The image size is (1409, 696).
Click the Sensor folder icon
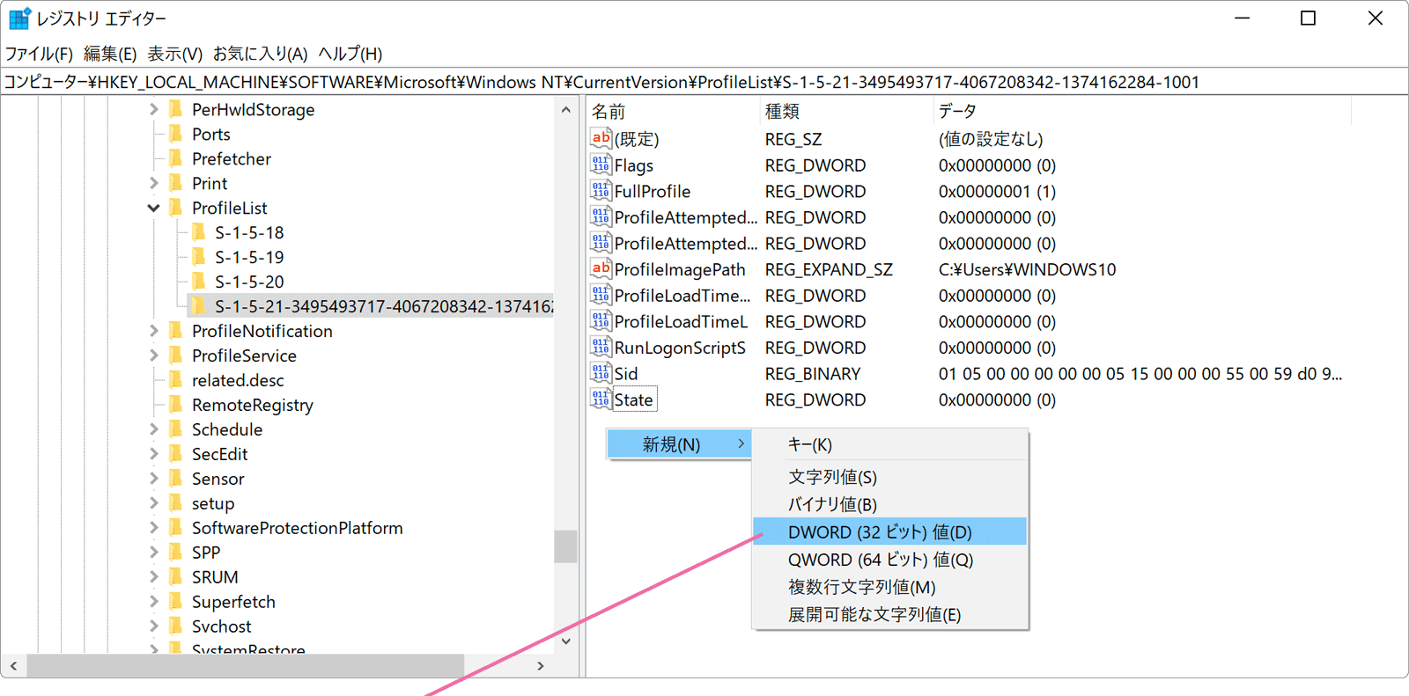[175, 479]
